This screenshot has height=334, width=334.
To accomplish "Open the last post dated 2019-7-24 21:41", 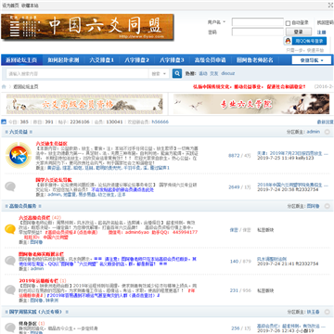I will [x=272, y=259].
